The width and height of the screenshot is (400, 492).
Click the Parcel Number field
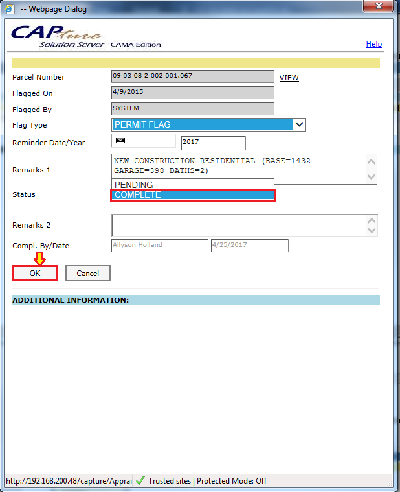192,76
